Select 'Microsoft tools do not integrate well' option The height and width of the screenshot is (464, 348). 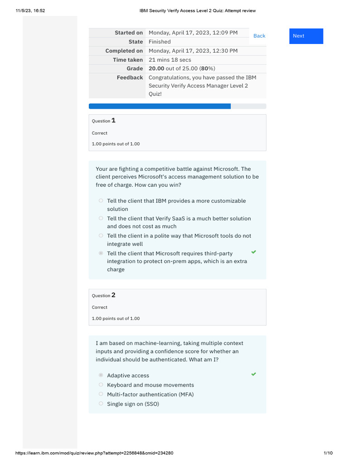pyautogui.click(x=101, y=236)
